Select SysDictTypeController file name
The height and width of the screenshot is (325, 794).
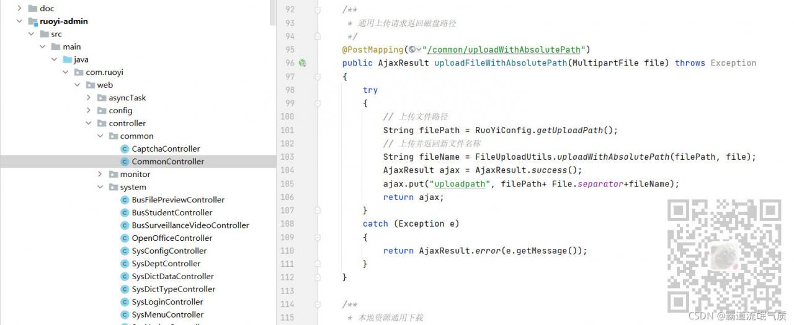coord(173,289)
